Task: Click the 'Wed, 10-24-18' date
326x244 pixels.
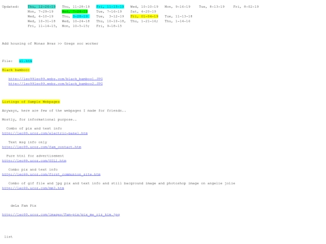Action: coord(75,21)
